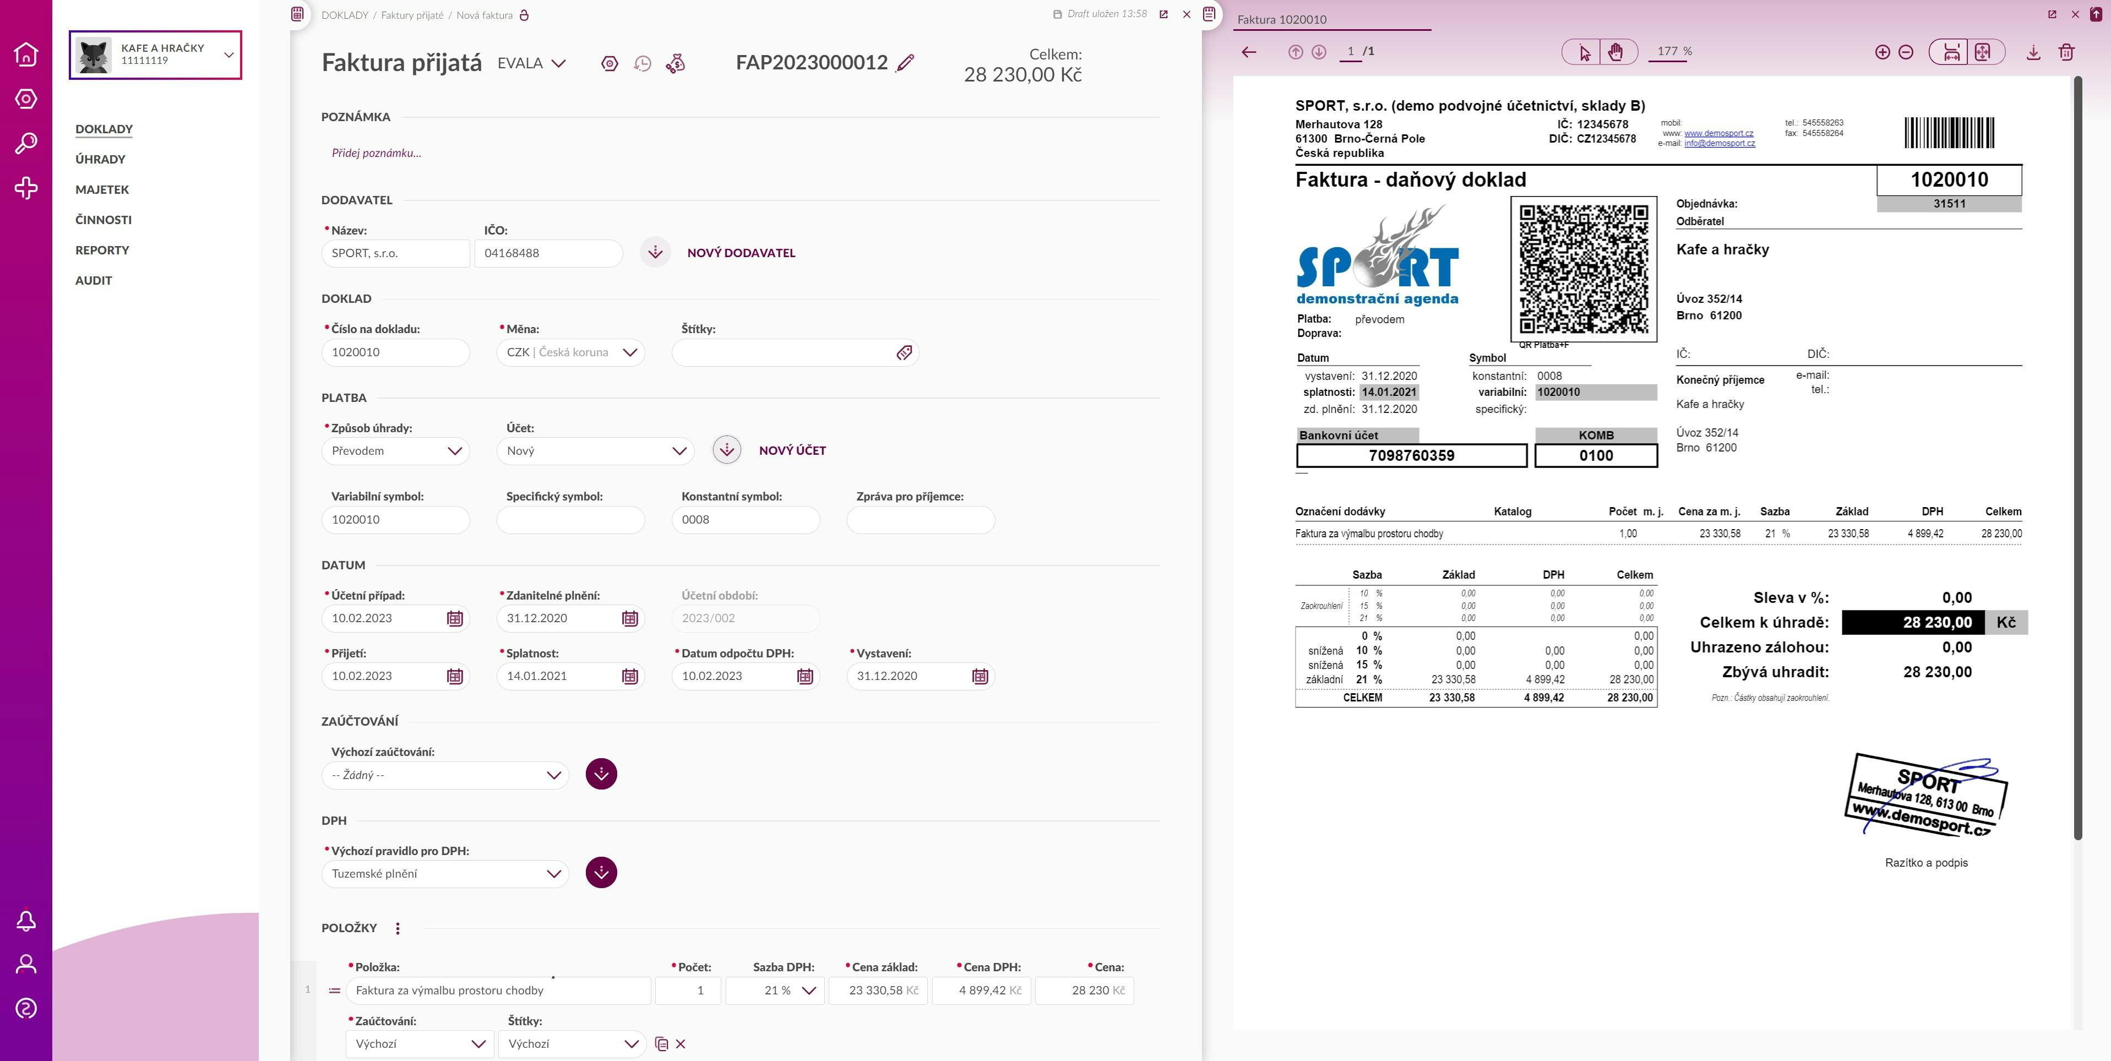This screenshot has height=1061, width=2111.
Task: Download the invoice PDF
Action: [2033, 52]
